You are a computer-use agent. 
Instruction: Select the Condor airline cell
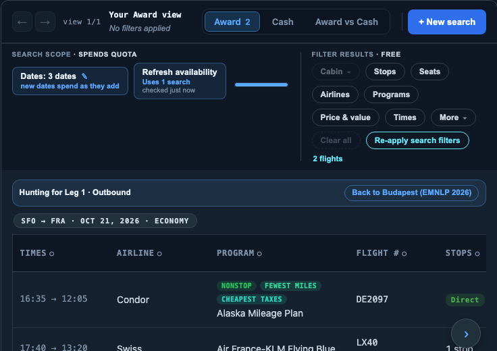click(133, 300)
